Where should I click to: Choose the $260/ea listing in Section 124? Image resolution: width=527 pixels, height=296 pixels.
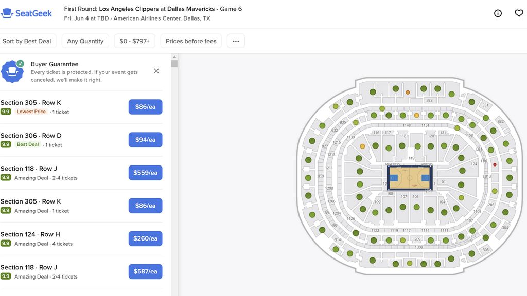(x=145, y=238)
